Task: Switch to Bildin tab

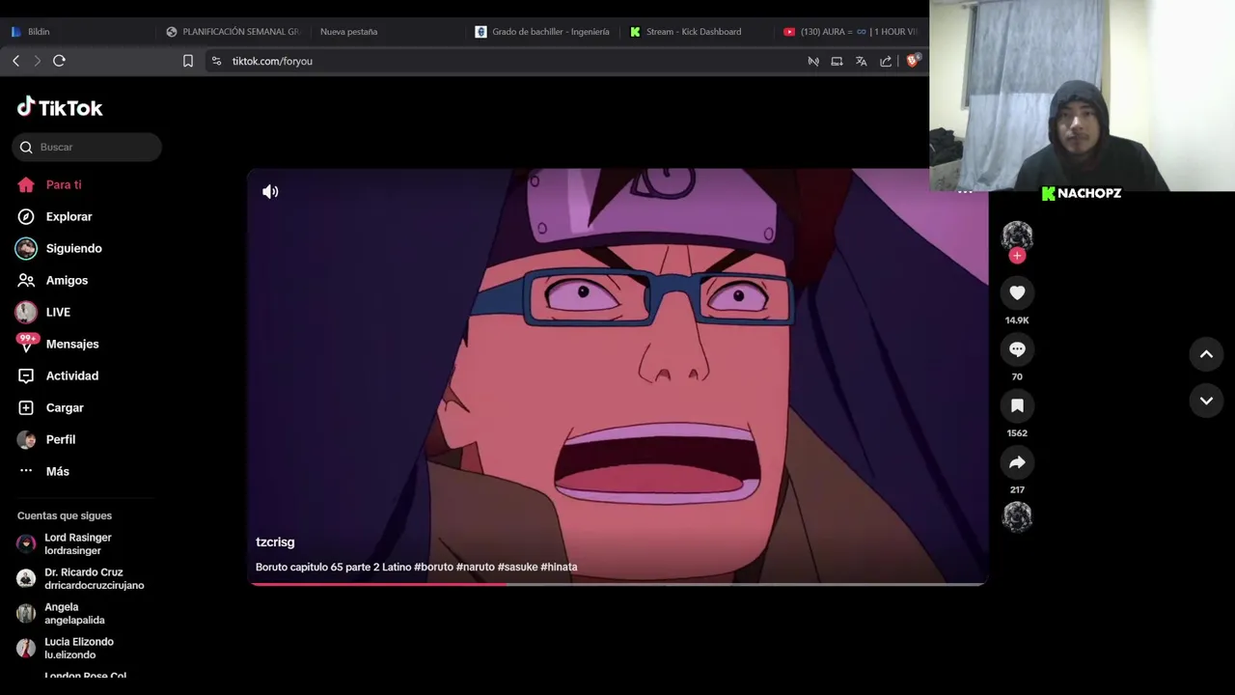Action: [x=77, y=32]
